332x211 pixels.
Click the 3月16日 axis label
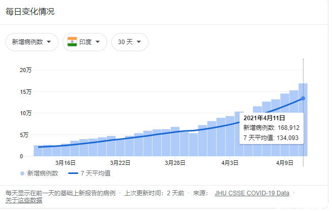(66, 163)
